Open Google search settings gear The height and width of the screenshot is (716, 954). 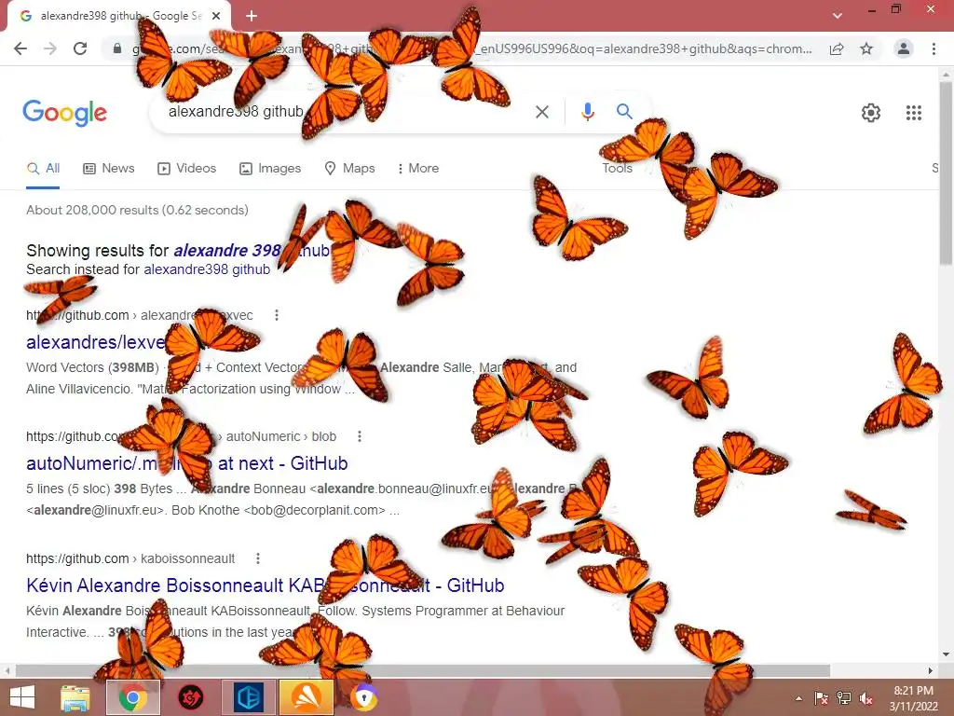[871, 113]
